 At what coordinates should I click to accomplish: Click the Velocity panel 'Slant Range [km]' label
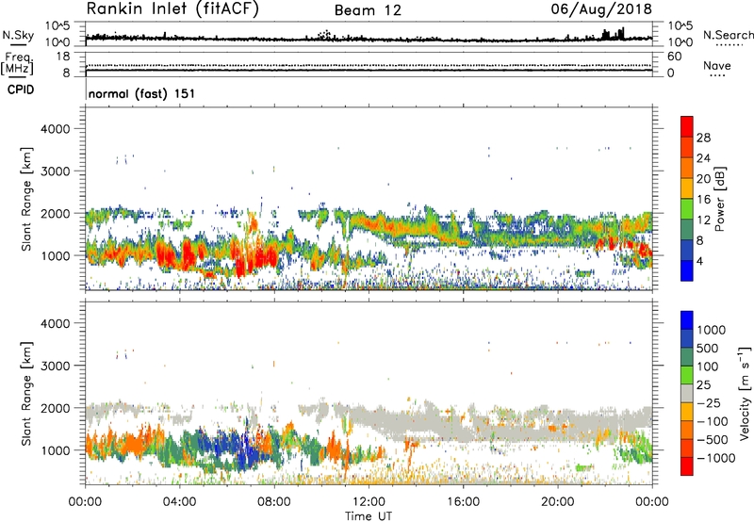click(x=26, y=394)
